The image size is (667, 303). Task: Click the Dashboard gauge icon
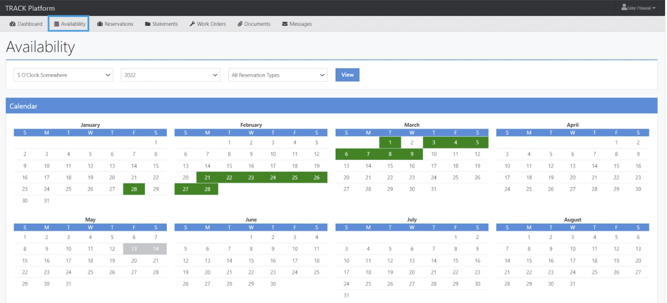[x=13, y=24]
